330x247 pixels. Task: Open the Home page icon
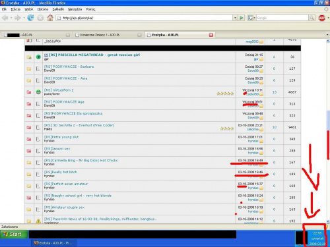click(x=50, y=18)
